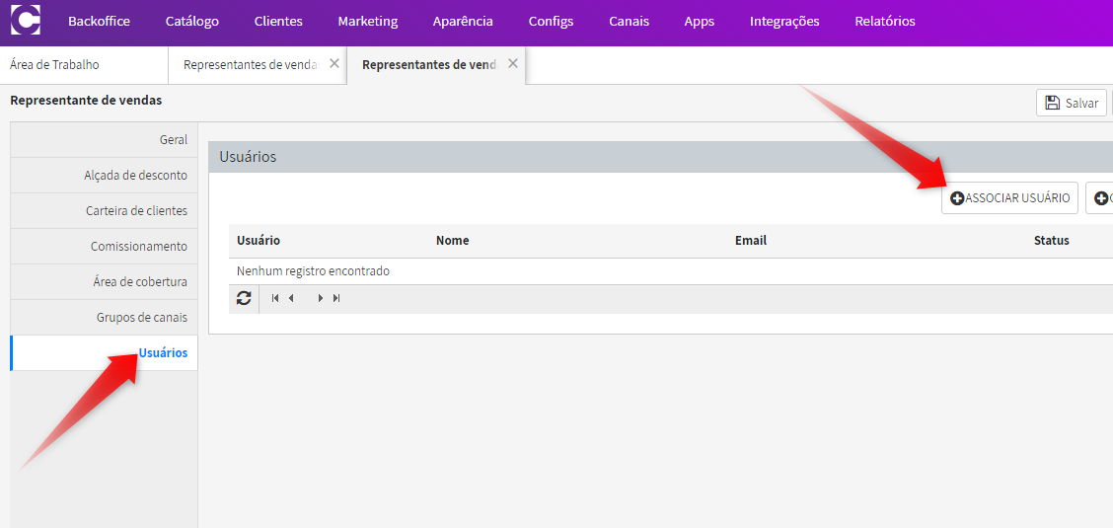1113x528 pixels.
Task: Open the Marketing menu
Action: pyautogui.click(x=368, y=22)
